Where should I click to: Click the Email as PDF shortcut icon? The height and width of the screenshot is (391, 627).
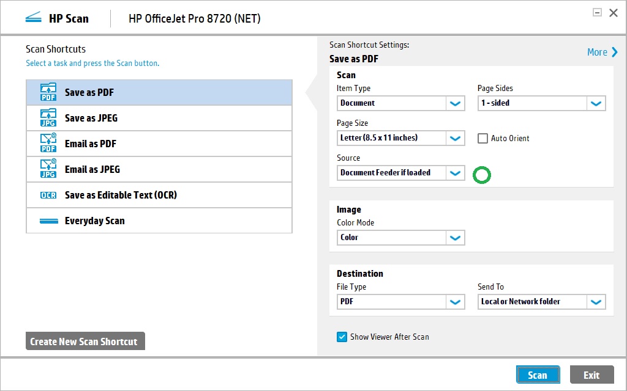[48, 143]
